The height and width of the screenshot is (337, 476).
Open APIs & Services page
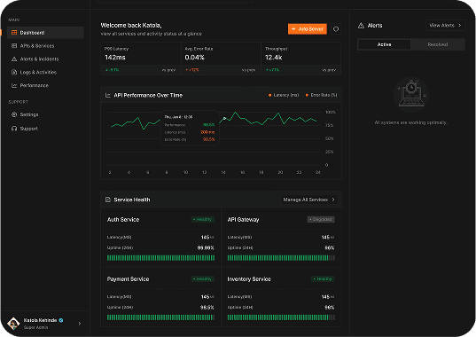pos(45,46)
